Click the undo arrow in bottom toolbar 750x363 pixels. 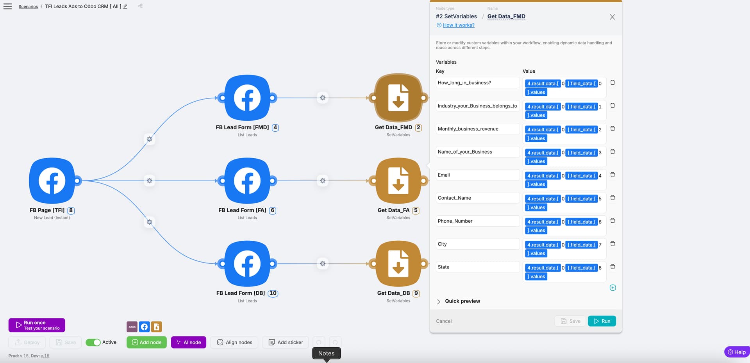click(x=319, y=342)
